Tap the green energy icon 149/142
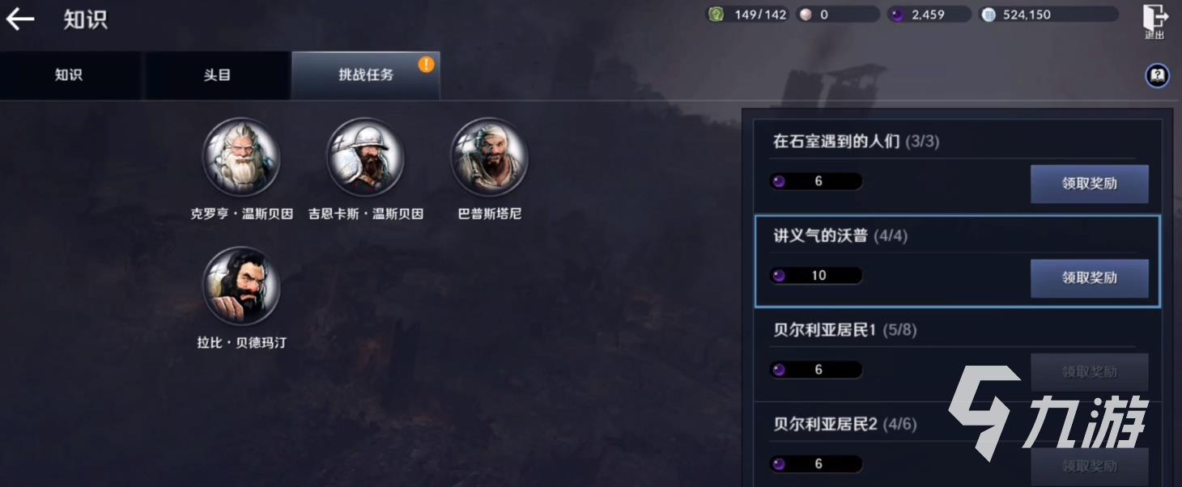The width and height of the screenshot is (1182, 487). pos(716,15)
